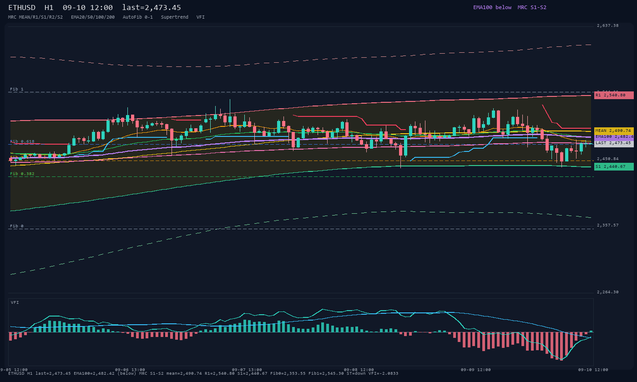Viewport: 637px width, 382px height.
Task: Click the VFI entry in the top legend
Action: tap(201, 17)
